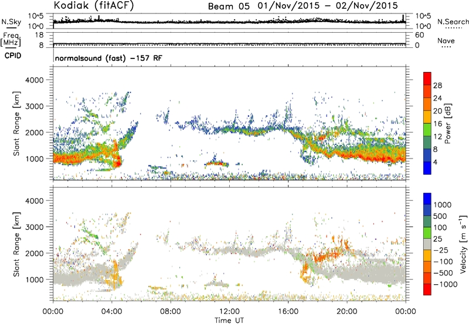Click the '4' tick on the power colorbar
Image resolution: width=469 pixels, height=324 pixels.
[x=435, y=163]
